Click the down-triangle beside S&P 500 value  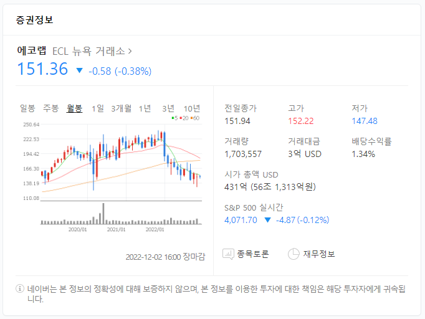268,220
